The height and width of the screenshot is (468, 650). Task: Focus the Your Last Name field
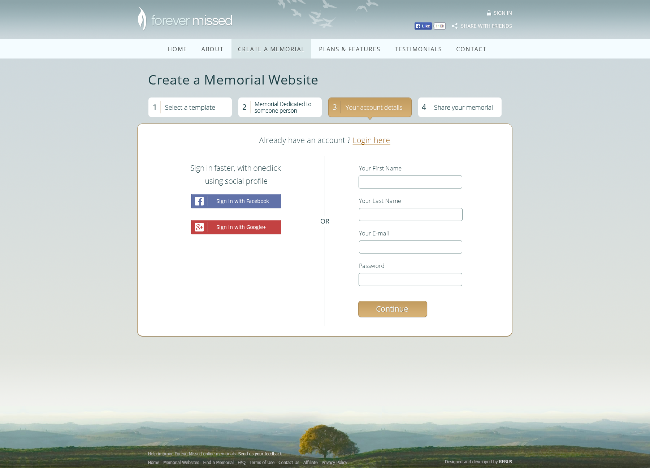click(x=411, y=214)
